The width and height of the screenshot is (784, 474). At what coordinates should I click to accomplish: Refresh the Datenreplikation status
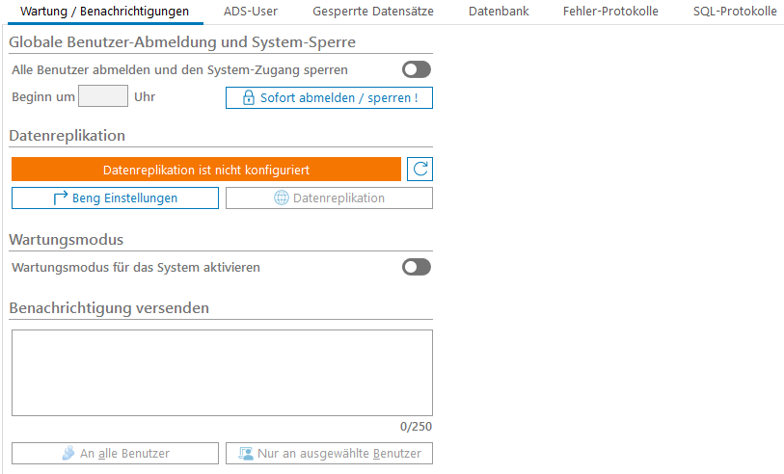[419, 170]
